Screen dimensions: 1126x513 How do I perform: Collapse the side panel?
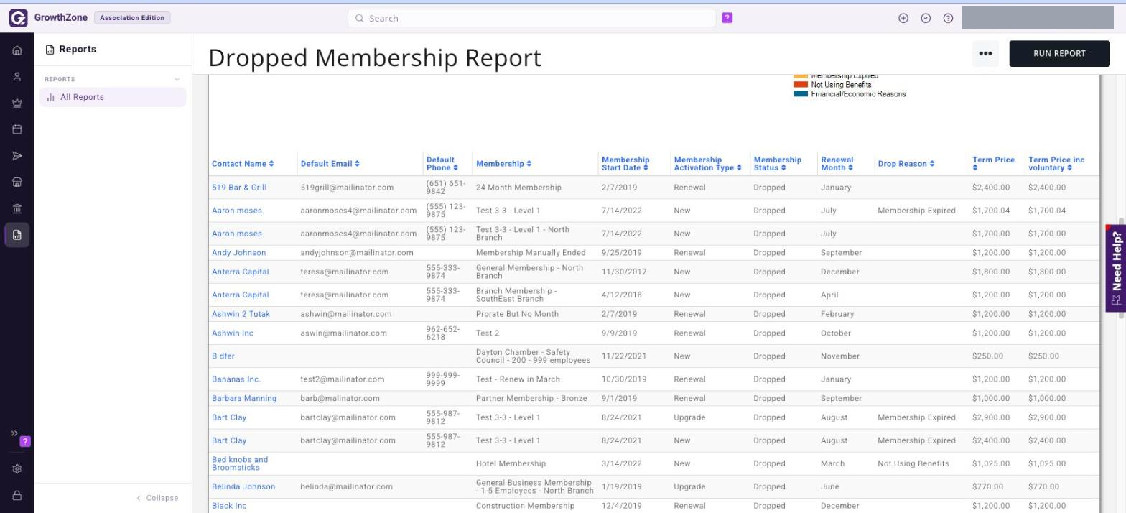157,498
